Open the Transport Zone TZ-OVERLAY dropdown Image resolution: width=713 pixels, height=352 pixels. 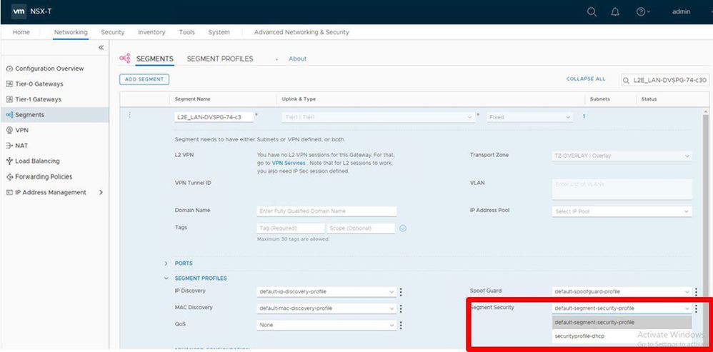point(622,156)
